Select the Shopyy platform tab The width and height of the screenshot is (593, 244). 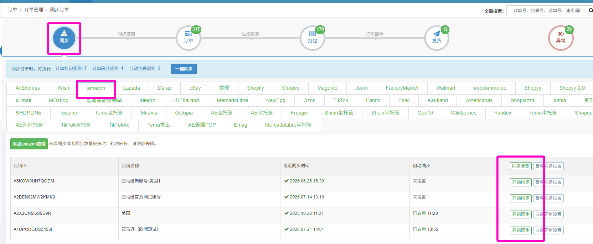coord(533,88)
